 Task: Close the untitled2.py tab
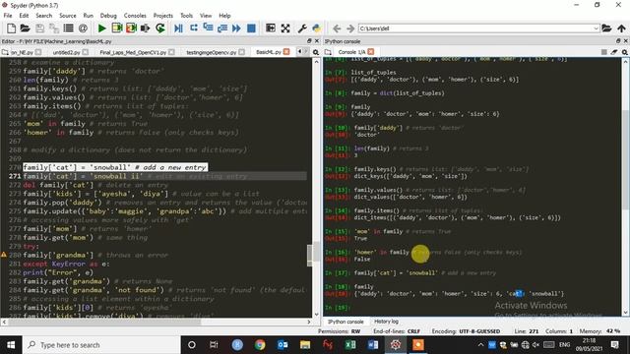[86, 52]
